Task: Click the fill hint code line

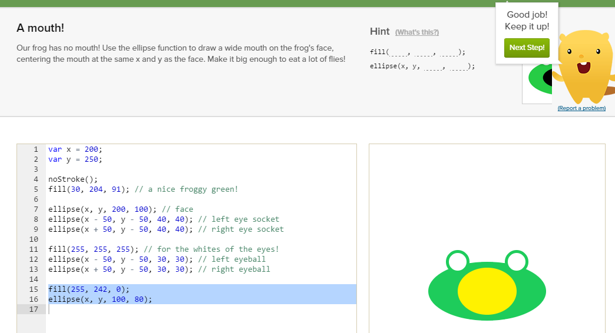Action: [x=417, y=52]
